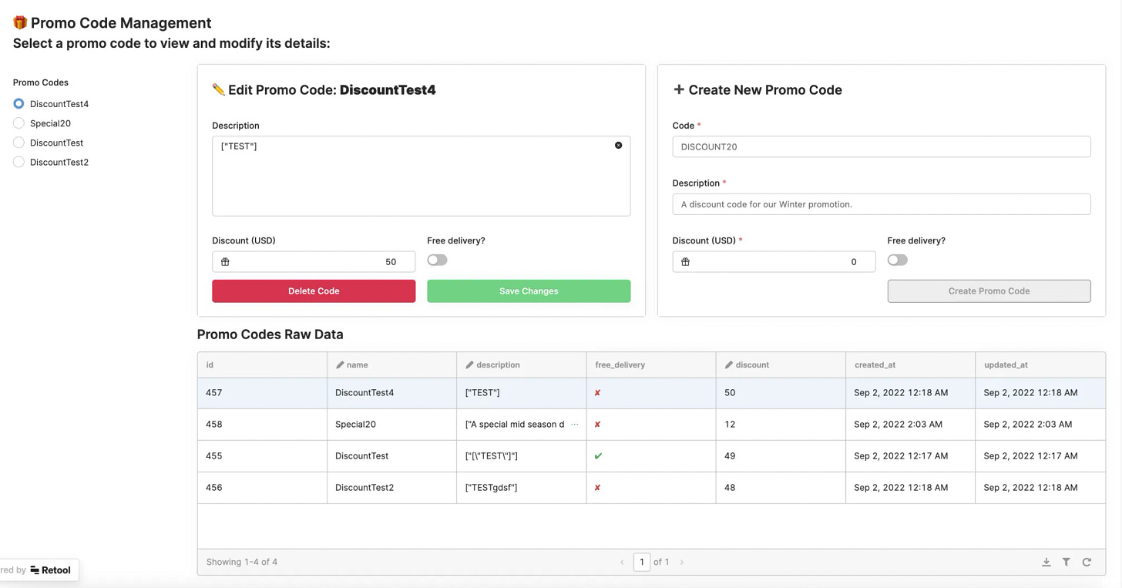Open the table filter icon
Image resolution: width=1122 pixels, height=588 pixels.
coord(1067,563)
